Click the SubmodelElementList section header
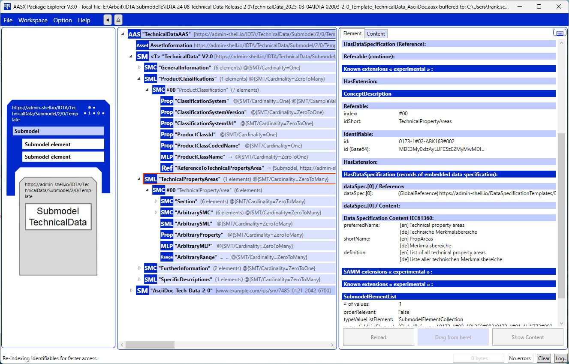569x364 pixels. click(449, 296)
